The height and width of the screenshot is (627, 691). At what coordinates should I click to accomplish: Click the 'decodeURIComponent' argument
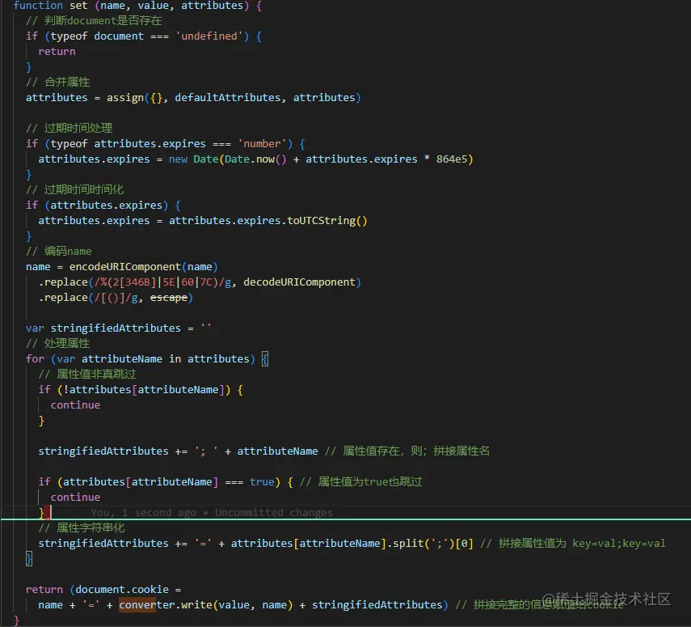click(299, 282)
